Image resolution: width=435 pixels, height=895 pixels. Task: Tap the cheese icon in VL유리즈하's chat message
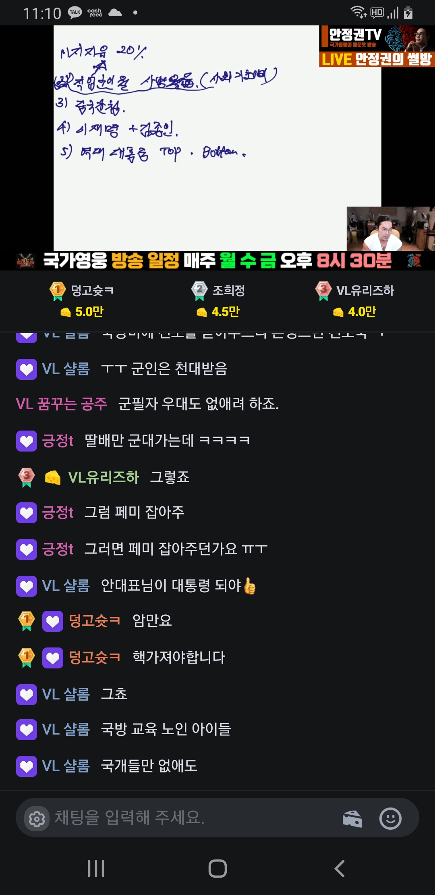point(52,478)
